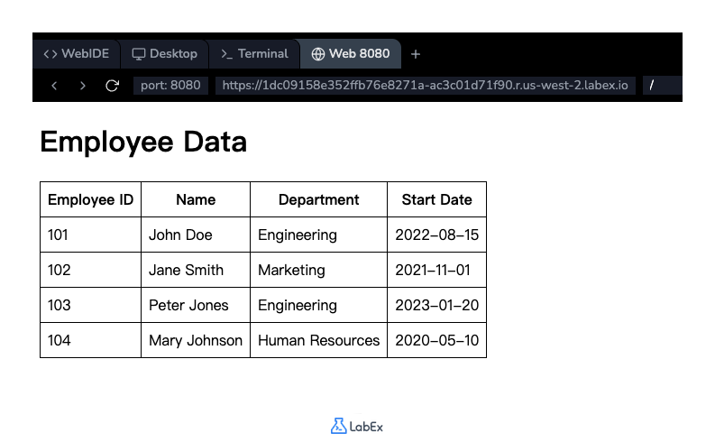Switch to the WebIDE tab
This screenshot has height=442, width=715.
77,54
